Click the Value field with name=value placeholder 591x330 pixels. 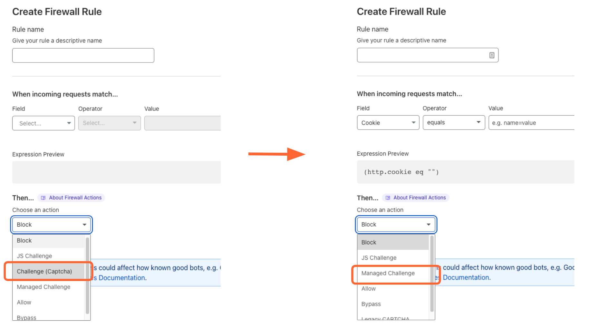pos(531,123)
